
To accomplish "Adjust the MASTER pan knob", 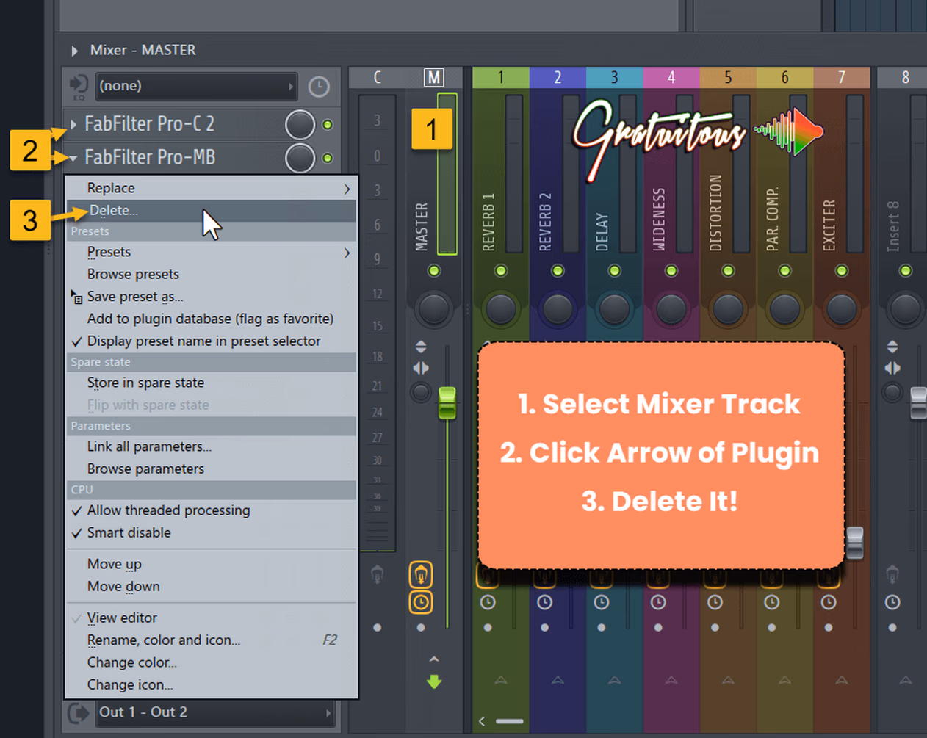I will [x=434, y=309].
